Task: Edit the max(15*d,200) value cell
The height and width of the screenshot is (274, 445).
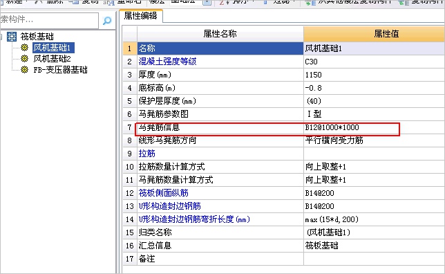Action: click(375, 219)
